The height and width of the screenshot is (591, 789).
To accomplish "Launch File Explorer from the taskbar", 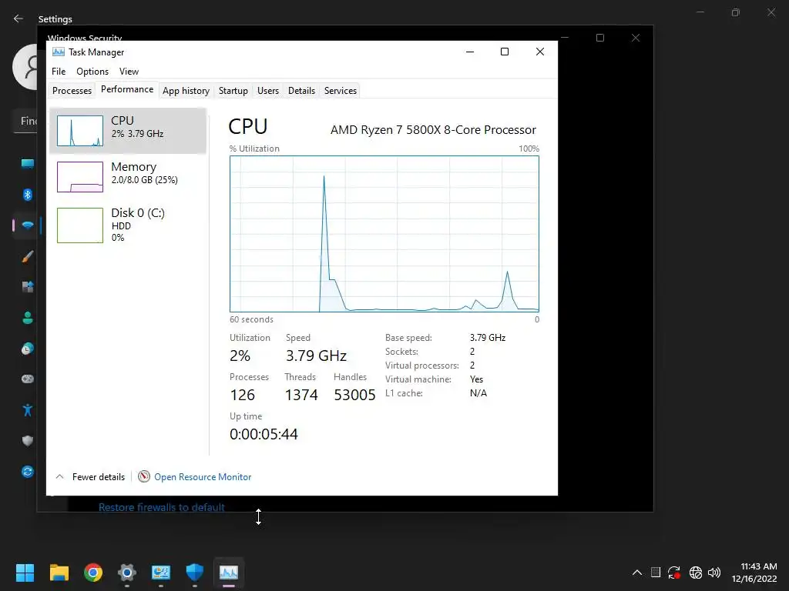I will point(59,573).
